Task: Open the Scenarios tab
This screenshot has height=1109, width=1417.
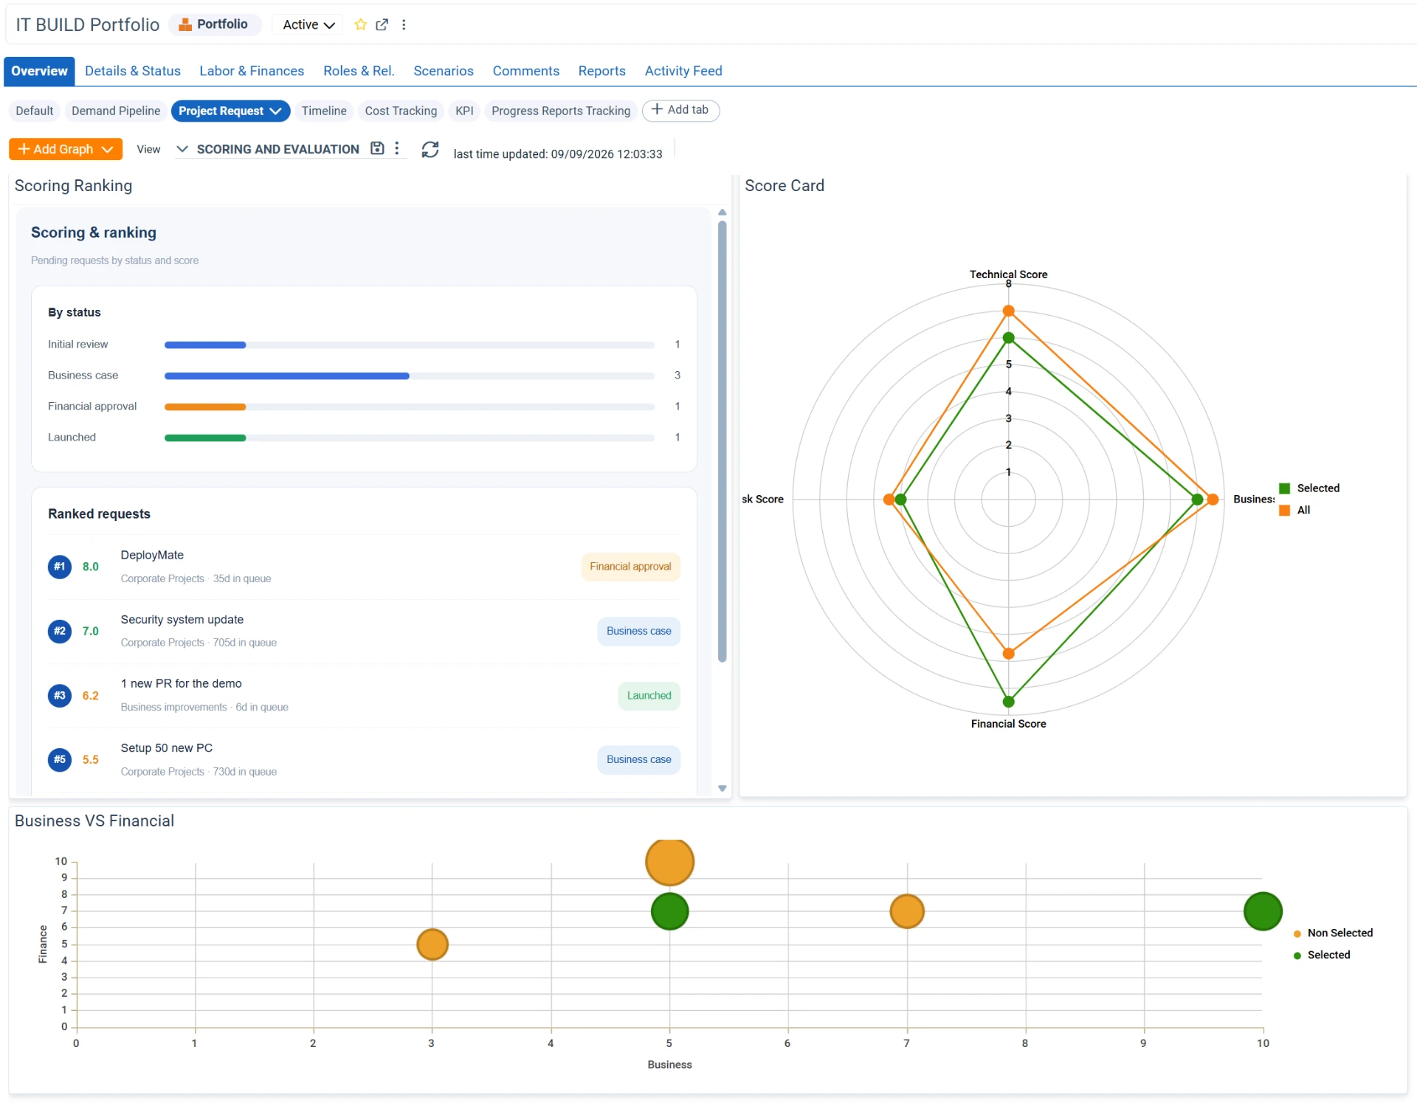Action: (444, 71)
